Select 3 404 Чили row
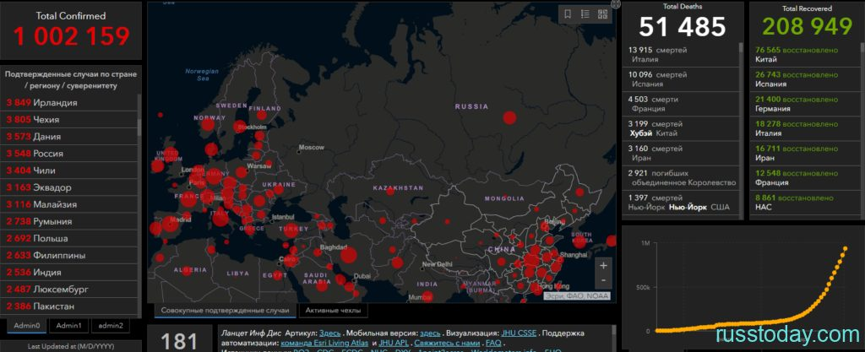The height and width of the screenshot is (352, 865). pos(71,171)
